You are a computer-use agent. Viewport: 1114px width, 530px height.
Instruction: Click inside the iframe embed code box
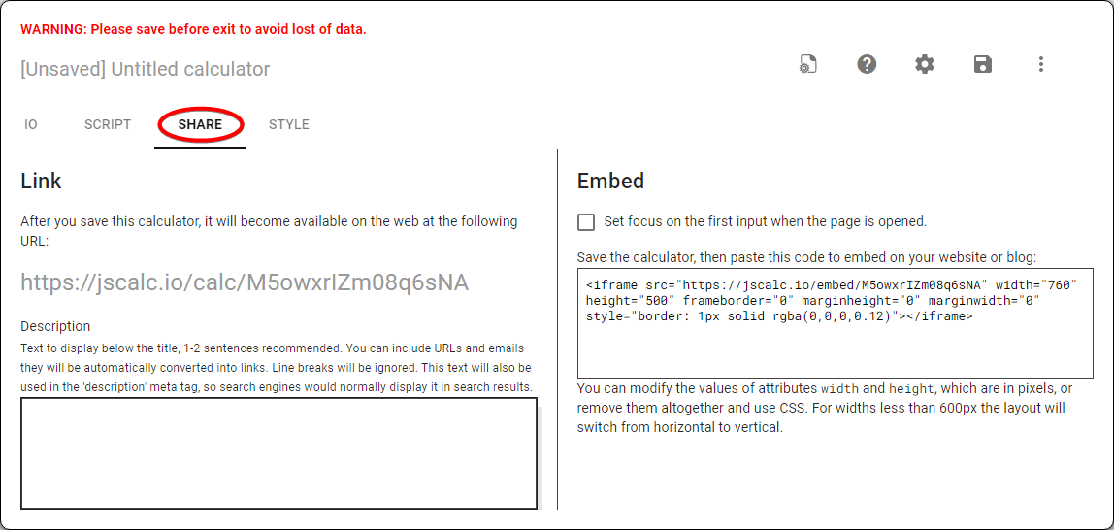tap(835, 323)
